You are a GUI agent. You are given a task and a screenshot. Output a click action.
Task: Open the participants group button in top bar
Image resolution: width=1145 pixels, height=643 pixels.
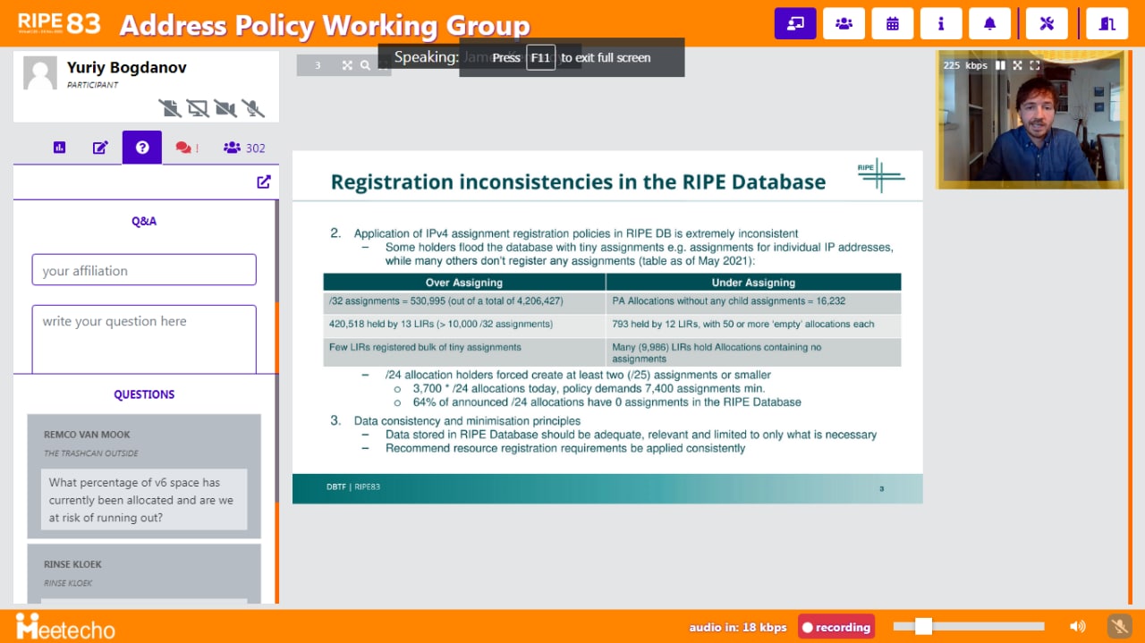[844, 23]
